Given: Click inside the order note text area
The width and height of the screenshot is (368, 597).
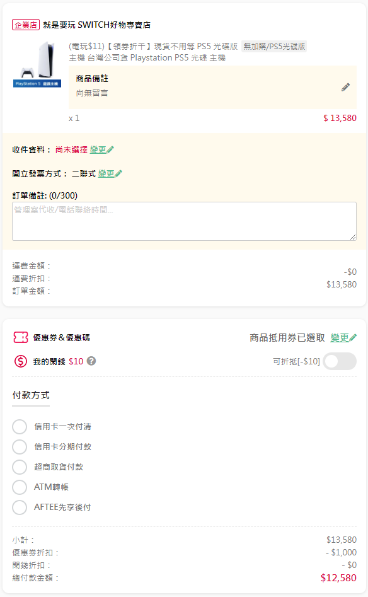Looking at the screenshot, I should click(184, 221).
